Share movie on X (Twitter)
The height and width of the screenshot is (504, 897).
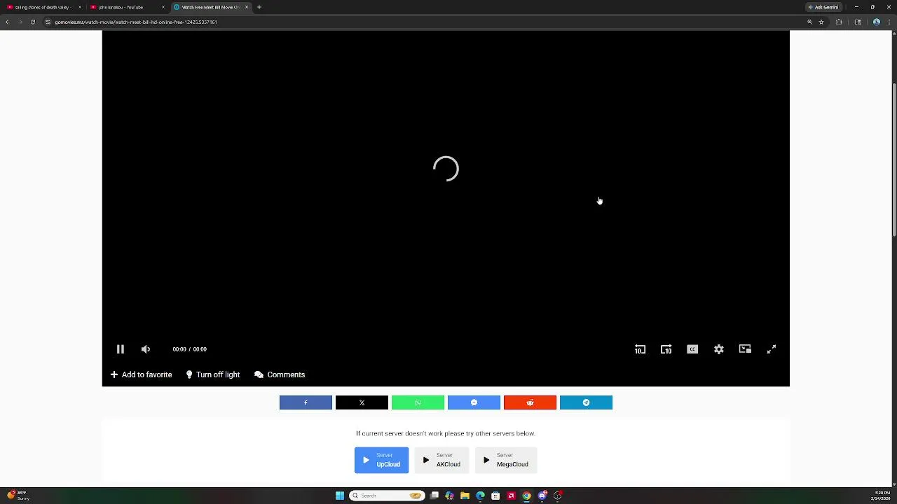(362, 402)
